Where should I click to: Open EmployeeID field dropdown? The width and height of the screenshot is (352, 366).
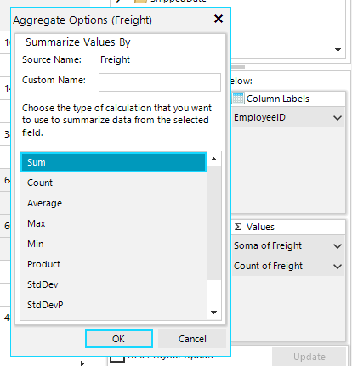(338, 118)
